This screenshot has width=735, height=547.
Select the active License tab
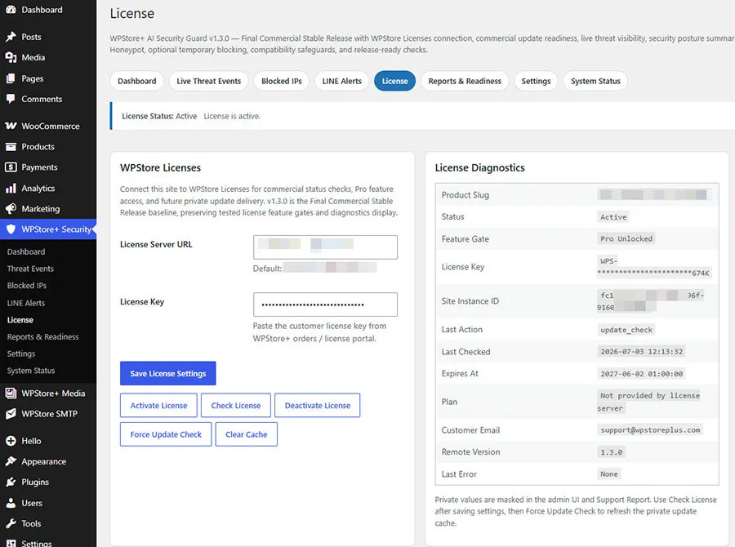[x=394, y=81]
